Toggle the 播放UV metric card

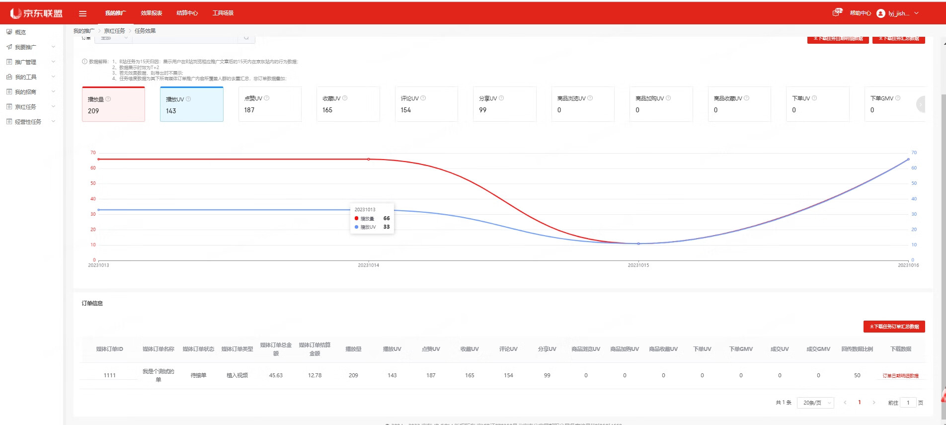pyautogui.click(x=191, y=104)
